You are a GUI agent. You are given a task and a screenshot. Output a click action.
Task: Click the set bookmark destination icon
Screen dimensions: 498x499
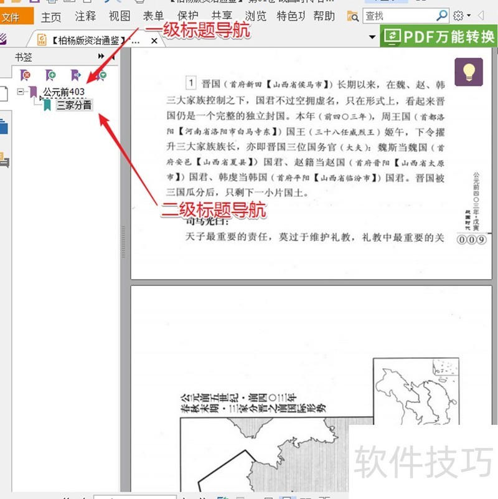pyautogui.click(x=76, y=75)
